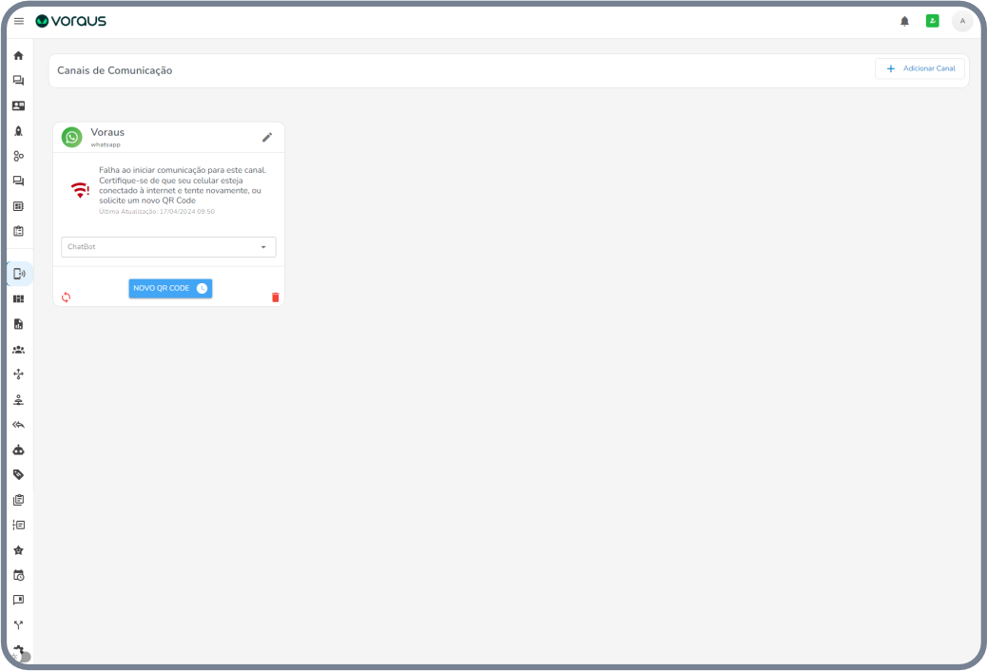Image resolution: width=987 pixels, height=671 pixels.
Task: Click the pencil edit icon on Voraus card
Action: [267, 137]
